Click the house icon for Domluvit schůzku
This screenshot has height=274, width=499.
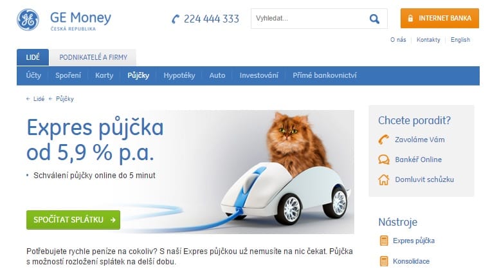pos(383,179)
